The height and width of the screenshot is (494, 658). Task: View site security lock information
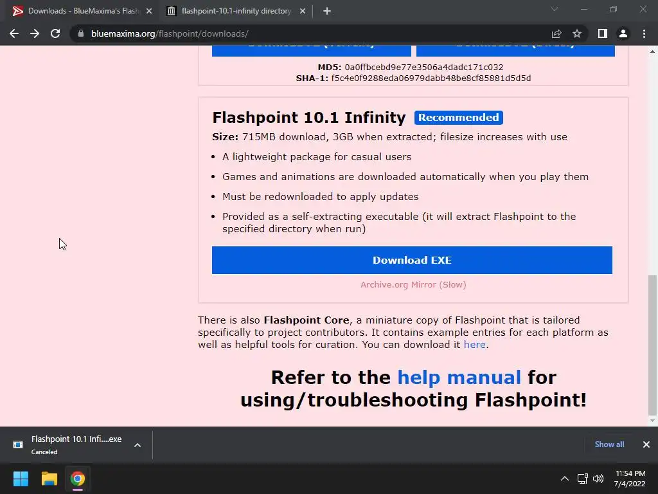[81, 33]
